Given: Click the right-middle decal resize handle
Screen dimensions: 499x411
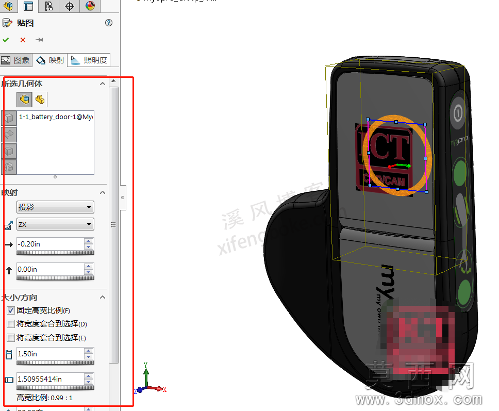Looking at the screenshot, I should point(425,158).
